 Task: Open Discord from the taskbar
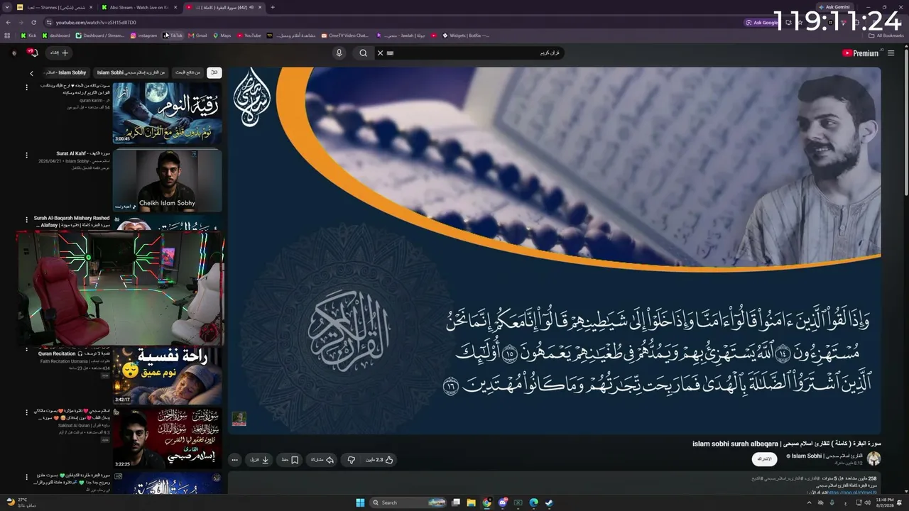[503, 502]
